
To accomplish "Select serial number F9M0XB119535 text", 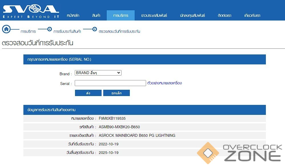I will [112, 118].
